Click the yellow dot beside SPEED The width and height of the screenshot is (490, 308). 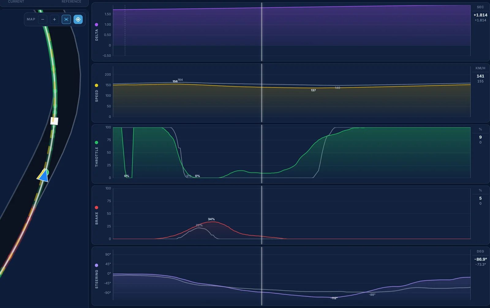click(96, 85)
